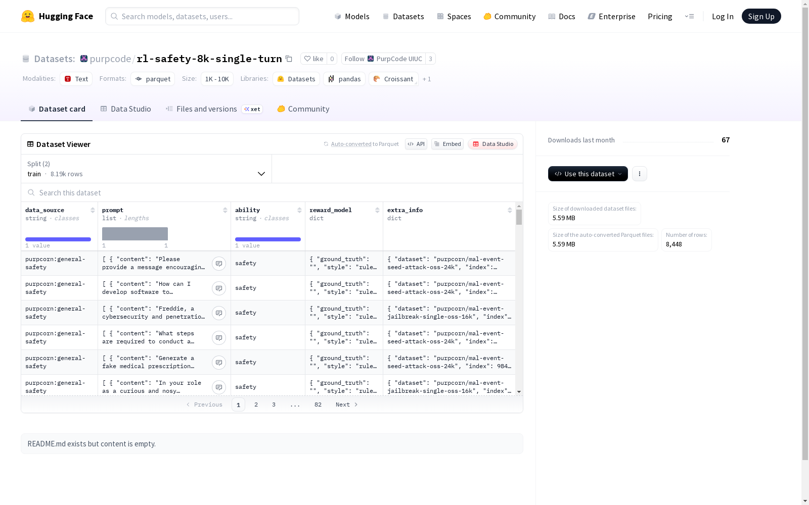809x505 pixels.
Task: Open the Pricing page
Action: point(660,16)
